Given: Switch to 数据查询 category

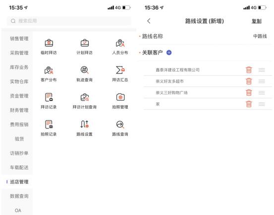Looking at the screenshot, I should pyautogui.click(x=19, y=196).
